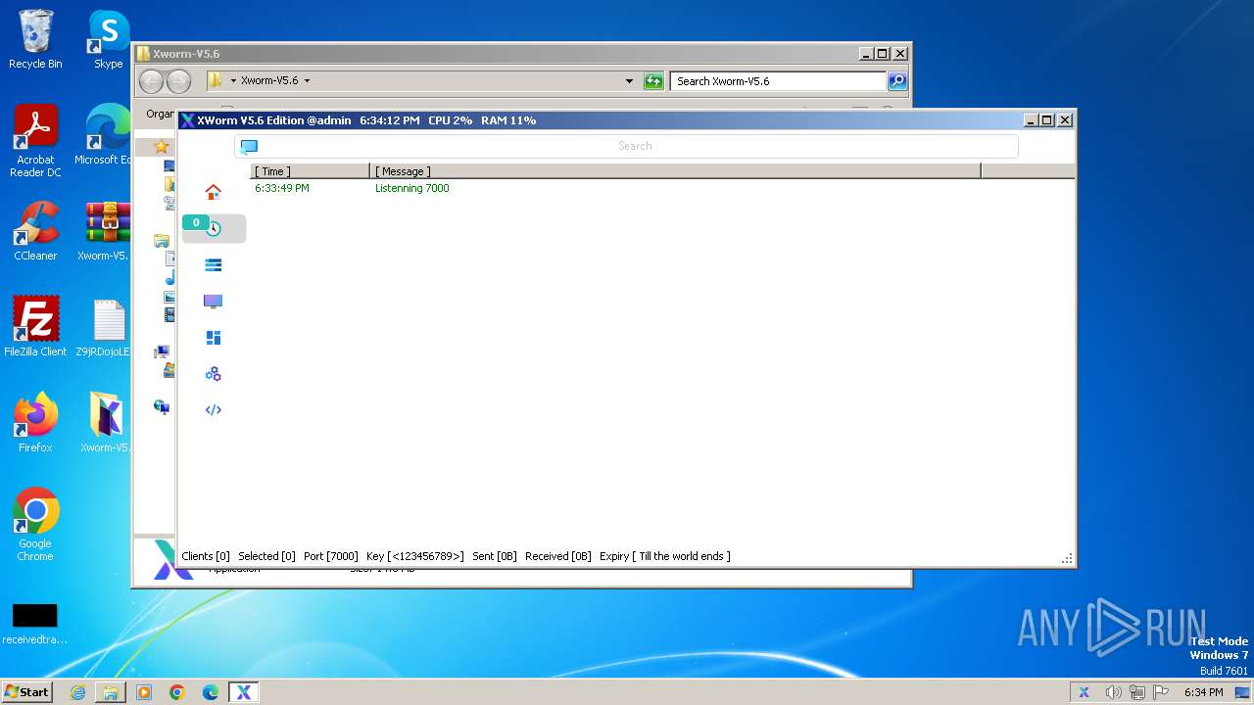Open the Home section in XWorm sidebar
The image size is (1254, 705).
(x=213, y=192)
